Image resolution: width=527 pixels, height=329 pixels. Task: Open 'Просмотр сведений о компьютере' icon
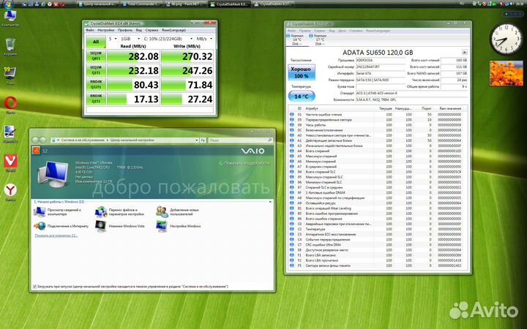click(39, 211)
